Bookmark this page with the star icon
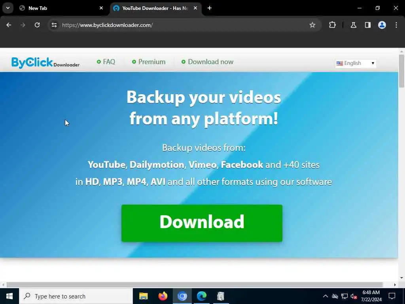This screenshot has width=405, height=304. tap(312, 25)
